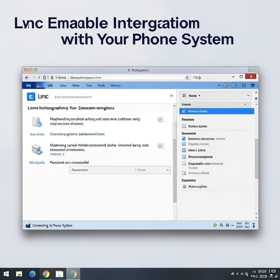
Task: Toggle the 'Onyointy oroons' checkbox
Action: click(x=184, y=144)
